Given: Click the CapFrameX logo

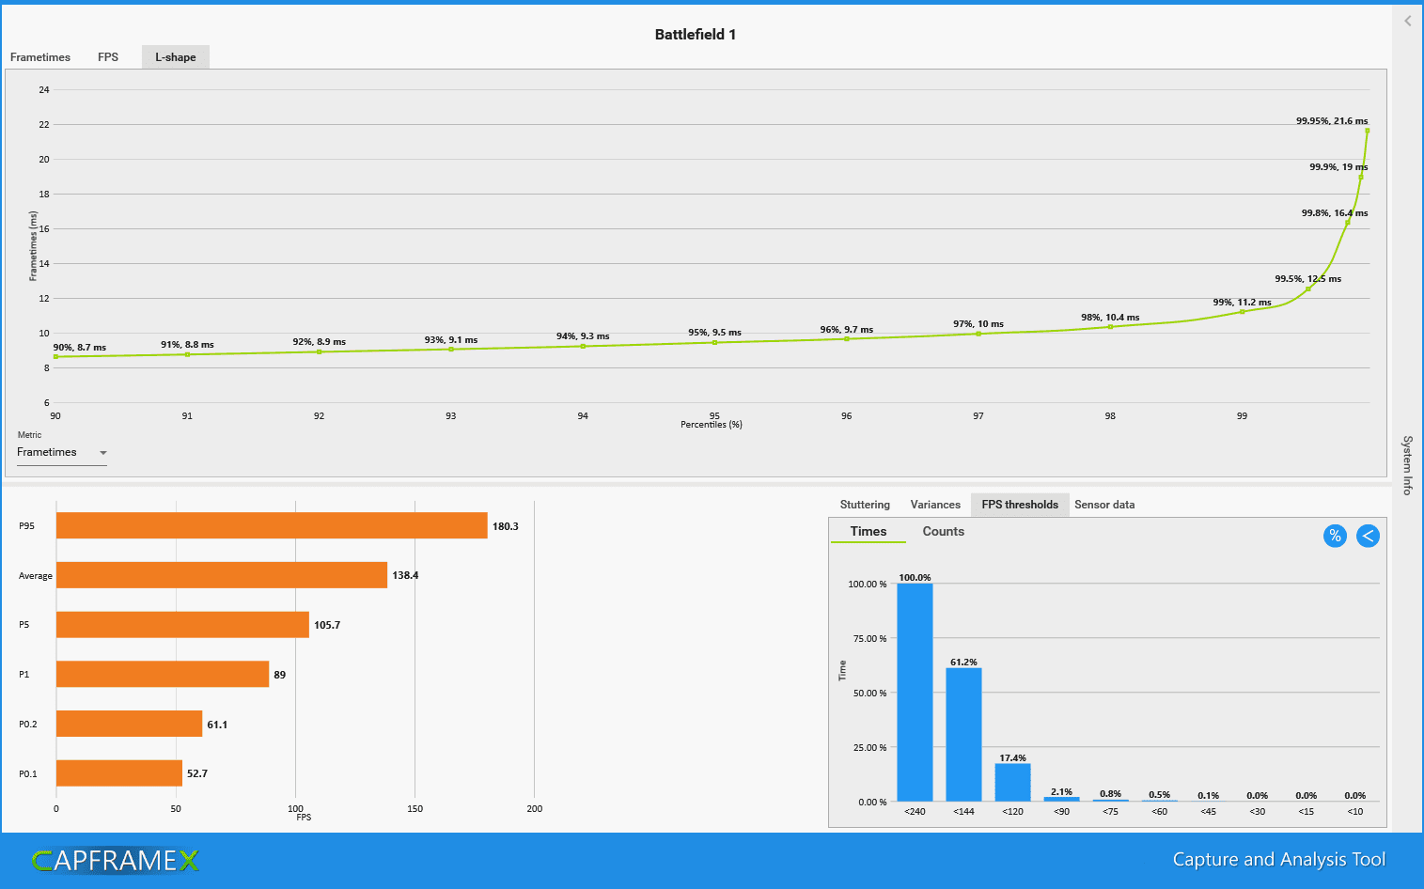Looking at the screenshot, I should (115, 860).
